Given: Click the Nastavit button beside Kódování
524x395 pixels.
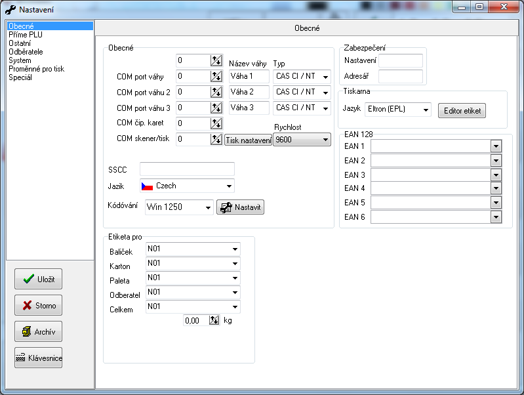Looking at the screenshot, I should (x=240, y=207).
